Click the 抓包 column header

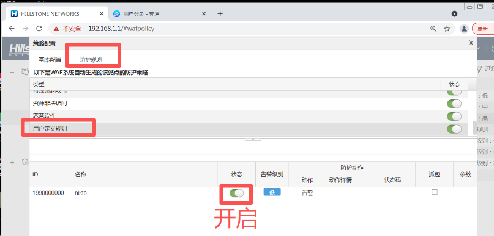(x=434, y=174)
